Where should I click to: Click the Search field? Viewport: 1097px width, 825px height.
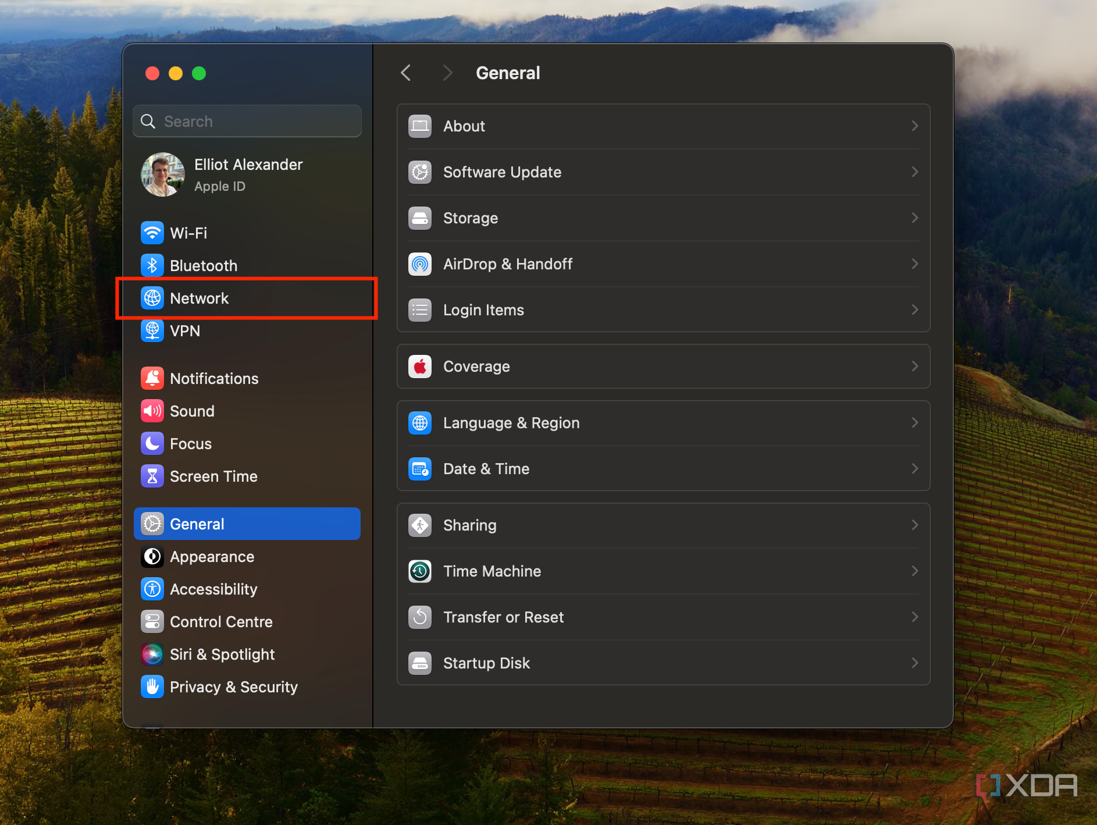tap(247, 121)
